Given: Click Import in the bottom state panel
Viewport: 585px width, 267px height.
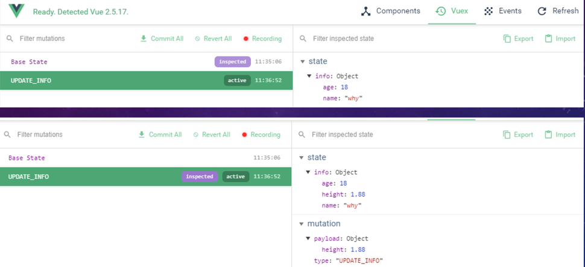Looking at the screenshot, I should coord(560,134).
